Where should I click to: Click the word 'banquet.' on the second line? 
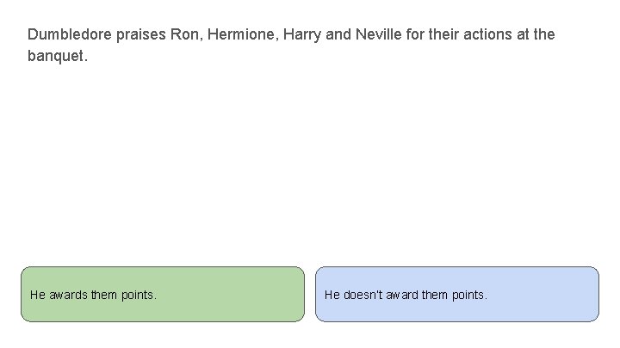pyautogui.click(x=57, y=57)
